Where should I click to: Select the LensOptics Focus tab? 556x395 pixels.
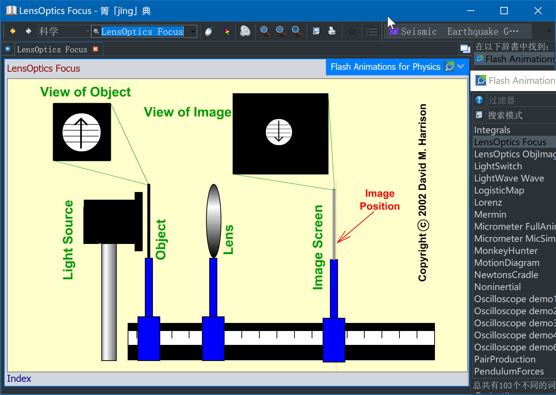point(52,49)
